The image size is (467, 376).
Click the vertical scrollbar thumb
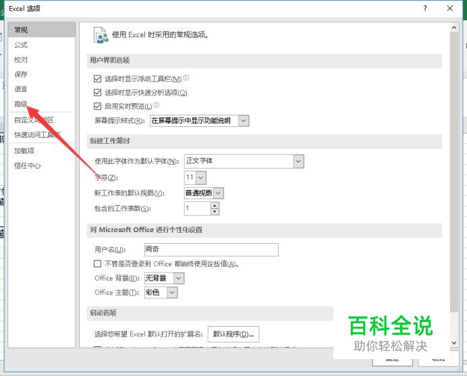[454, 172]
